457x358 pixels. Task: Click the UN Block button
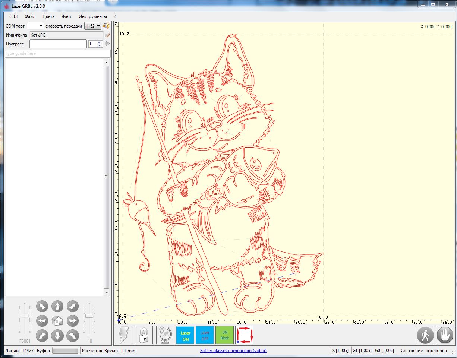pyautogui.click(x=224, y=335)
